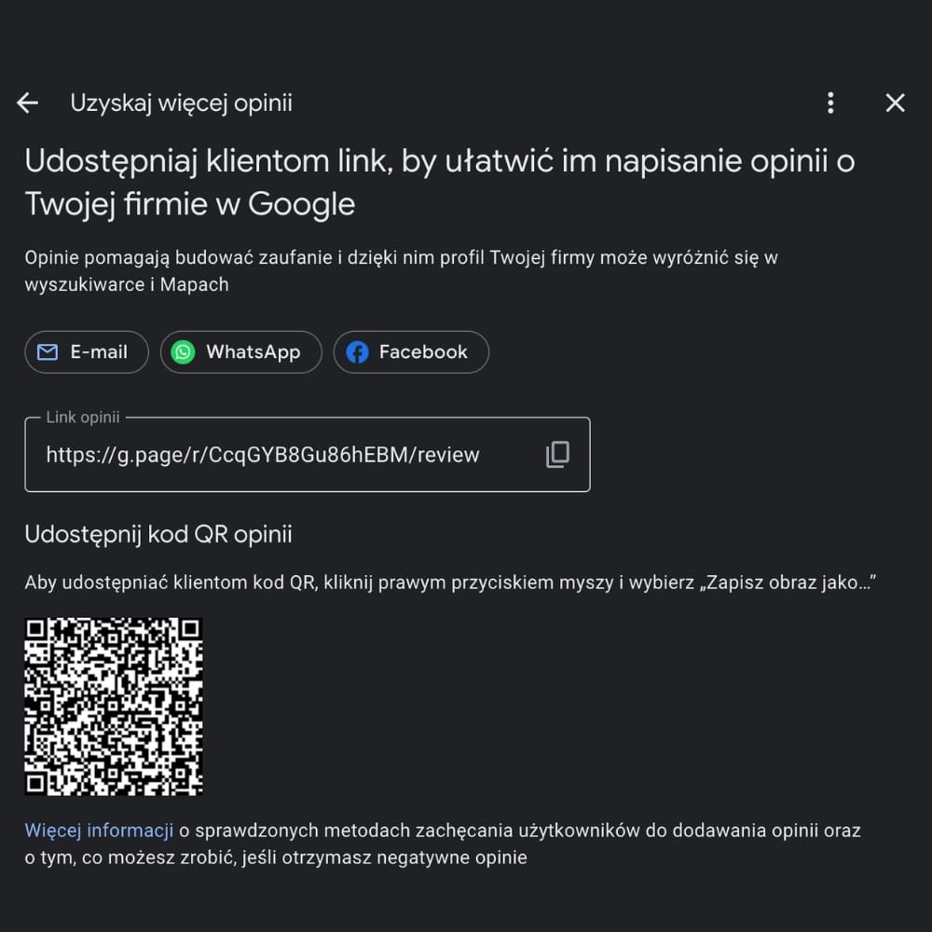932x932 pixels.
Task: Click the main Udostępniaj klientom link headline
Action: pos(439,183)
